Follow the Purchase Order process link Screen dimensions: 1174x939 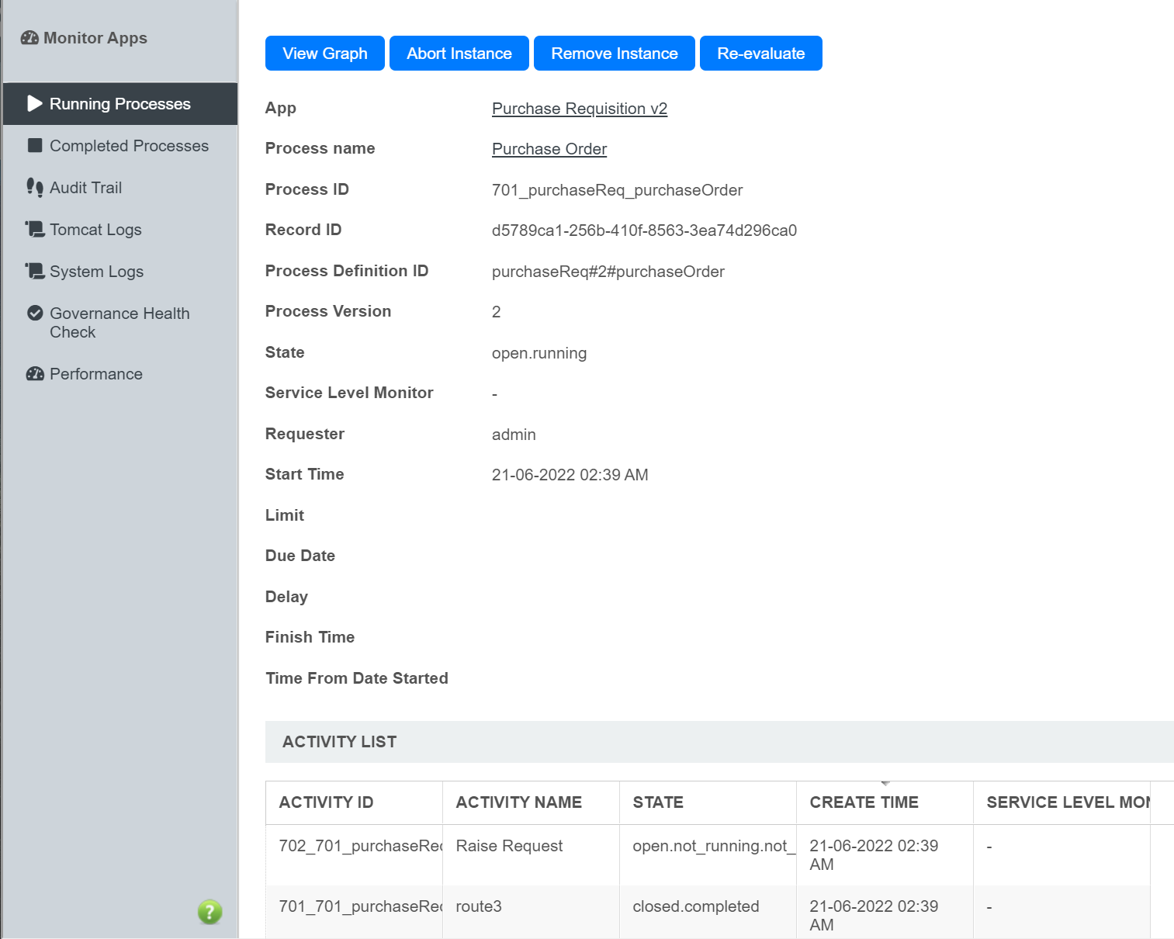point(549,149)
